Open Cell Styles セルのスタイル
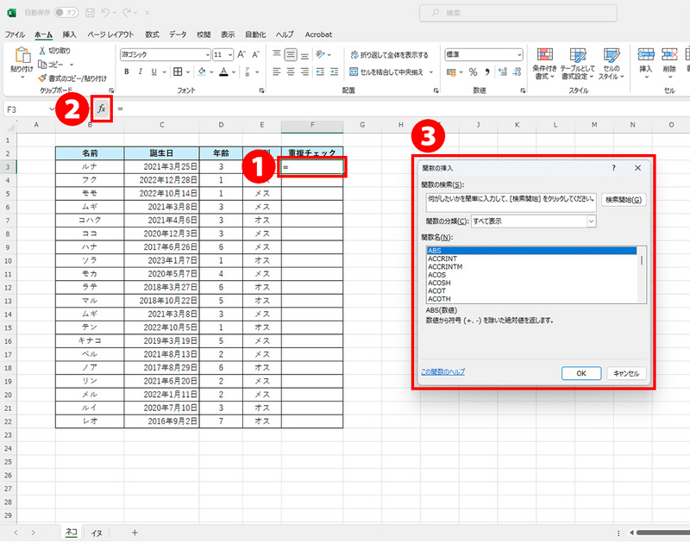Viewport: 690px width, 542px height. click(x=612, y=64)
